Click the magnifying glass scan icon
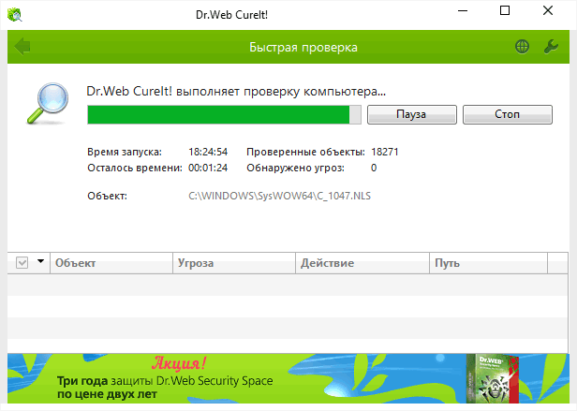The width and height of the screenshot is (577, 411). [48, 103]
